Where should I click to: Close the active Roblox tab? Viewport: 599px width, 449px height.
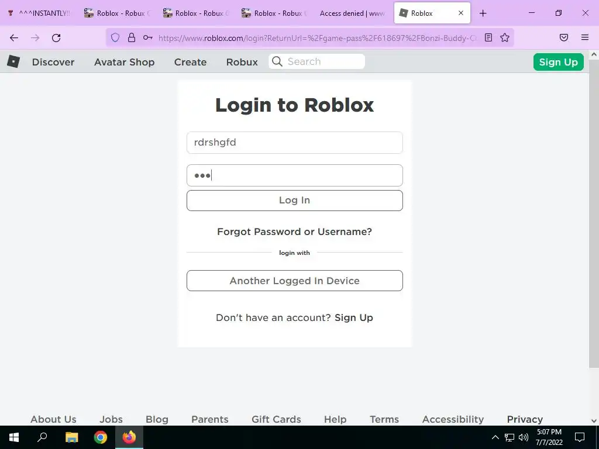461,13
